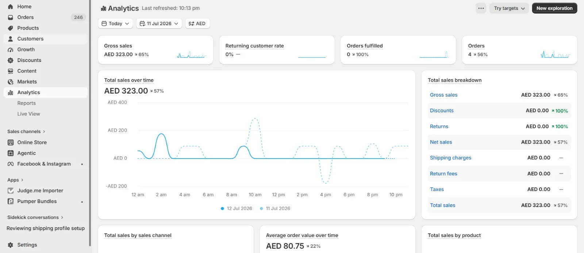Click the Products tag icon
Image resolution: width=584 pixels, height=253 pixels.
[11, 28]
